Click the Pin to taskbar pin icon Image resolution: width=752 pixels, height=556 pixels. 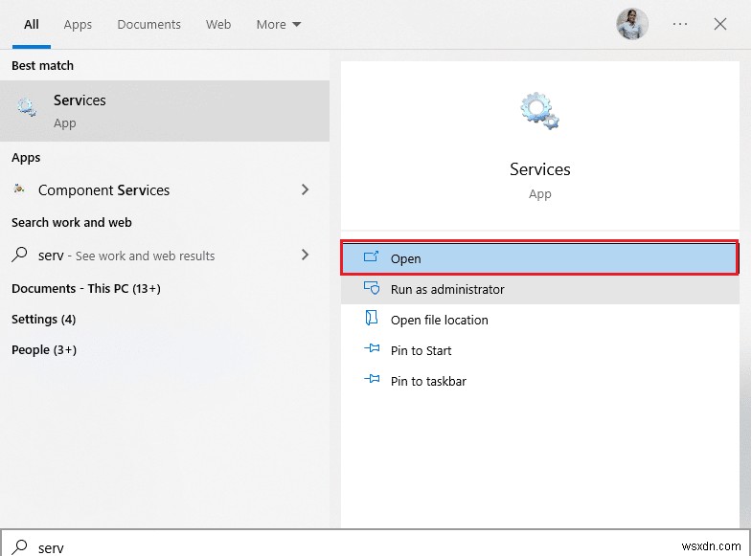[x=372, y=381]
